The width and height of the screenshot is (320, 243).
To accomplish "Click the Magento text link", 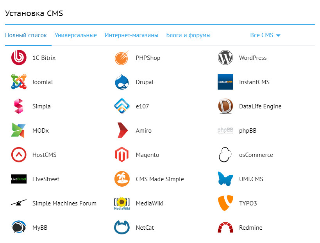I will coord(147,155).
